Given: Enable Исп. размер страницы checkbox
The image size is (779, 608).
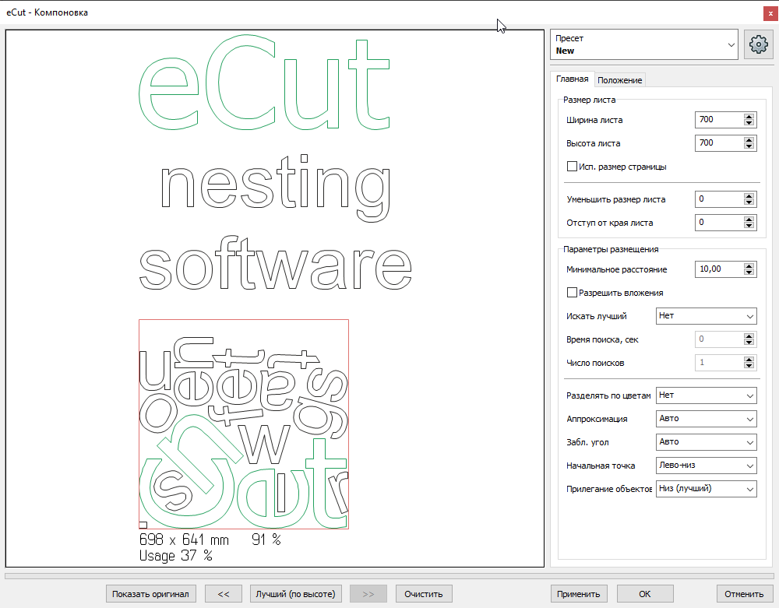Looking at the screenshot, I should 572,167.
